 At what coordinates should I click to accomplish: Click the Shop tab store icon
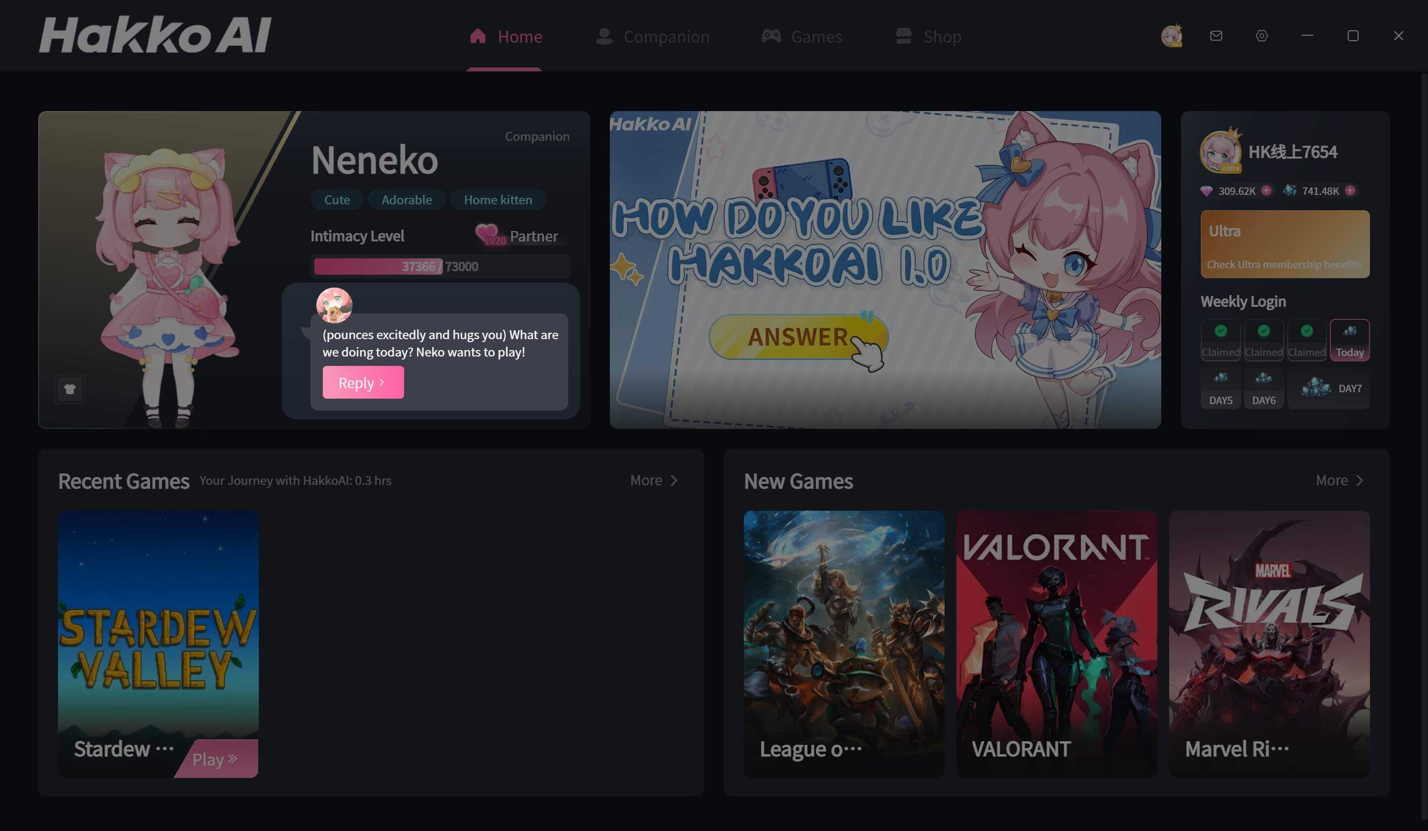pos(903,36)
